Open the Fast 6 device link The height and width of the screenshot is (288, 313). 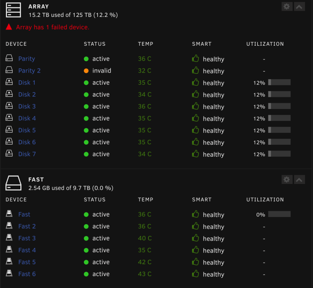click(27, 274)
